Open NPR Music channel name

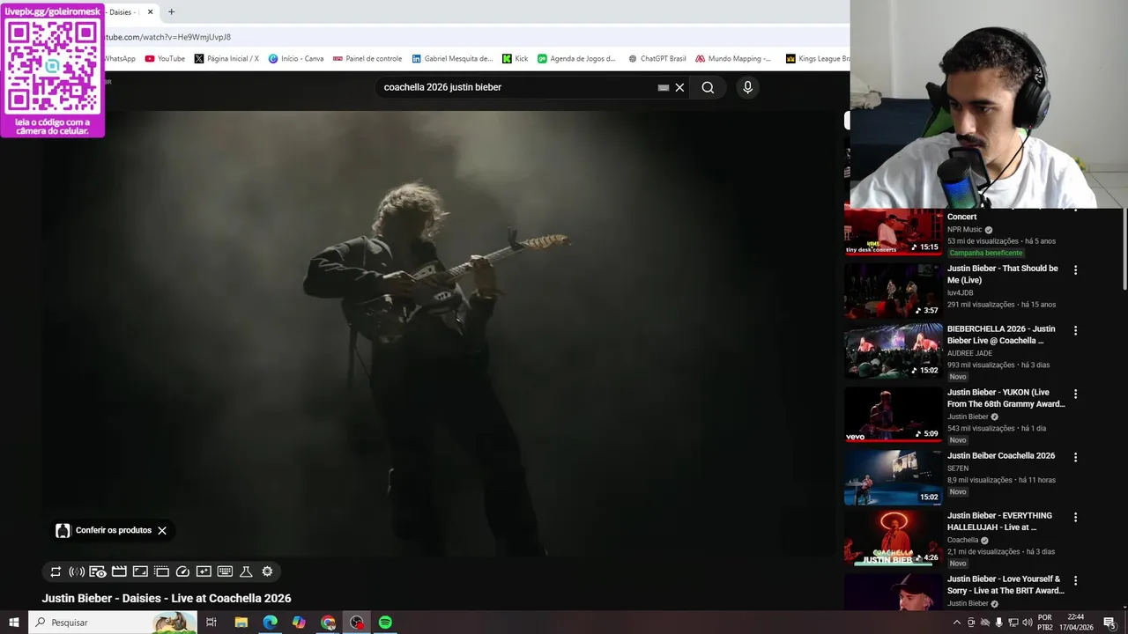964,230
